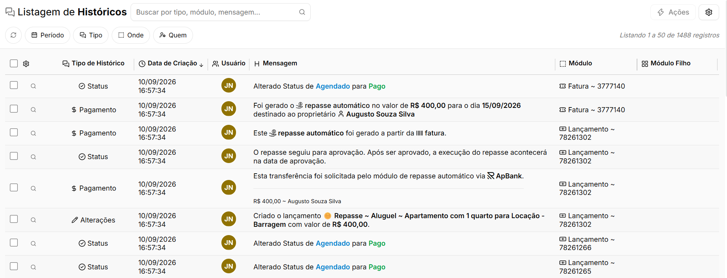Click the refresh list icon button
The width and height of the screenshot is (727, 278).
click(13, 35)
